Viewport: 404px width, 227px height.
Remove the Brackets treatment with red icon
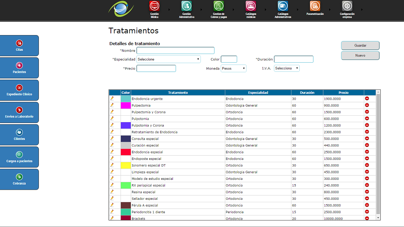[367, 218]
